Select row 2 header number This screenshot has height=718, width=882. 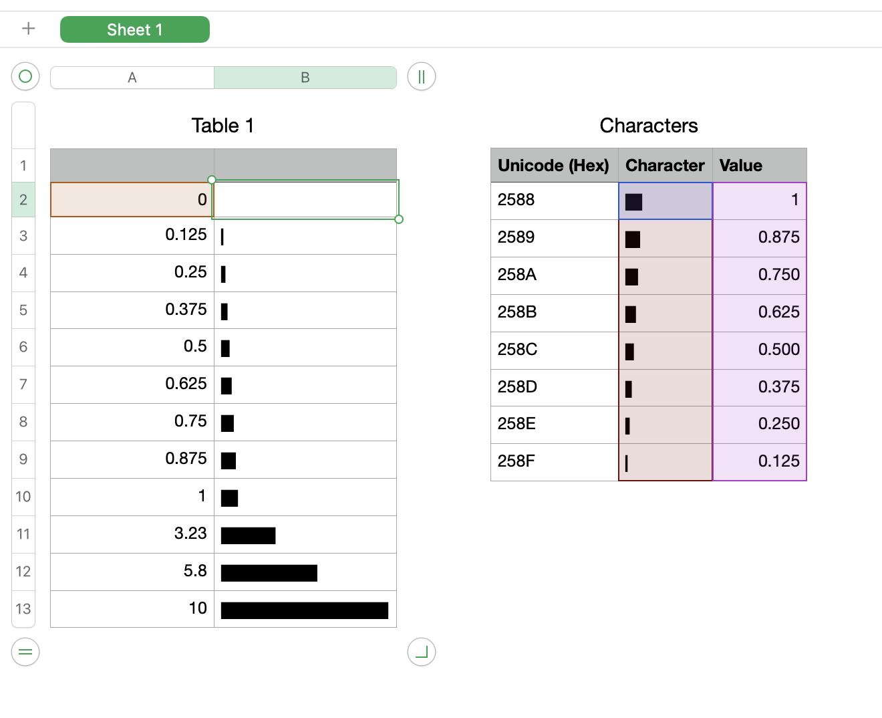23,199
